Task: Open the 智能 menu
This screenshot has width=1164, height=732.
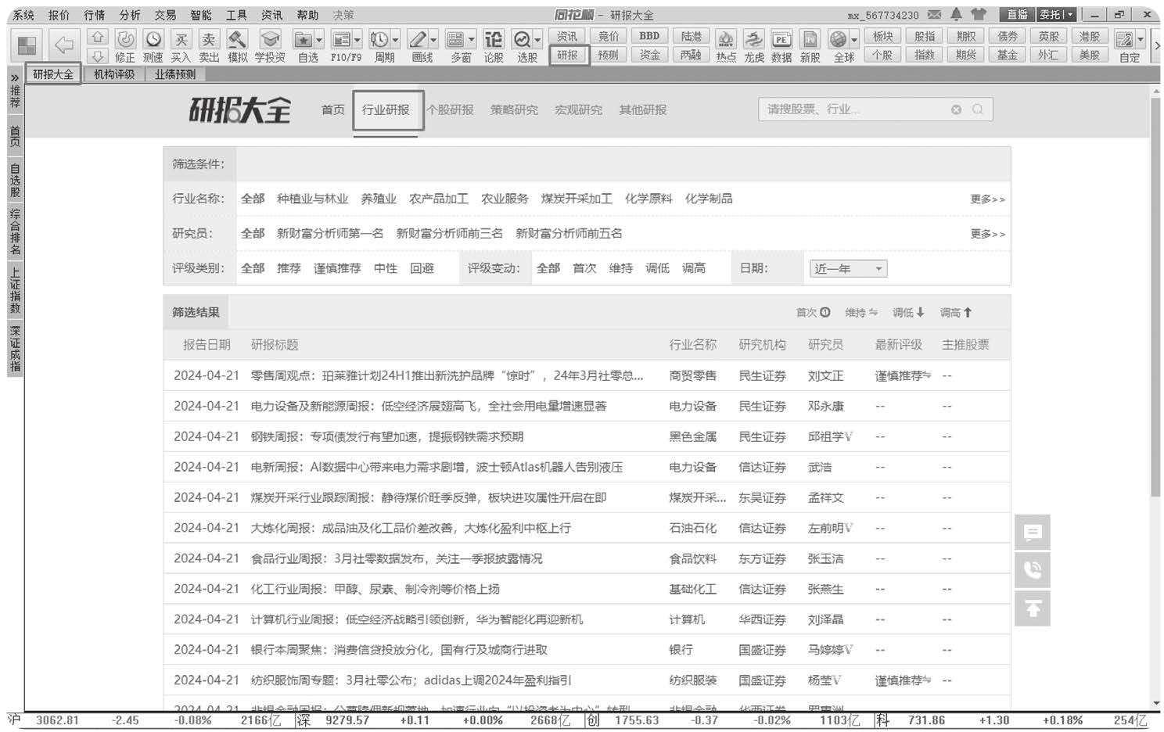Action: [201, 15]
